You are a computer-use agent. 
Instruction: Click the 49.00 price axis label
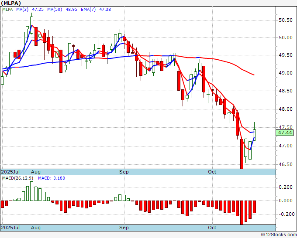pyautogui.click(x=286, y=73)
